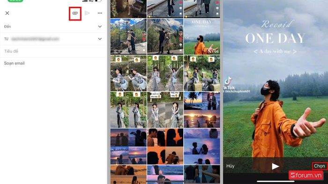Select the girl crouching on rocks pose thumbnail
This screenshot has width=328, height=184.
[128, 73]
